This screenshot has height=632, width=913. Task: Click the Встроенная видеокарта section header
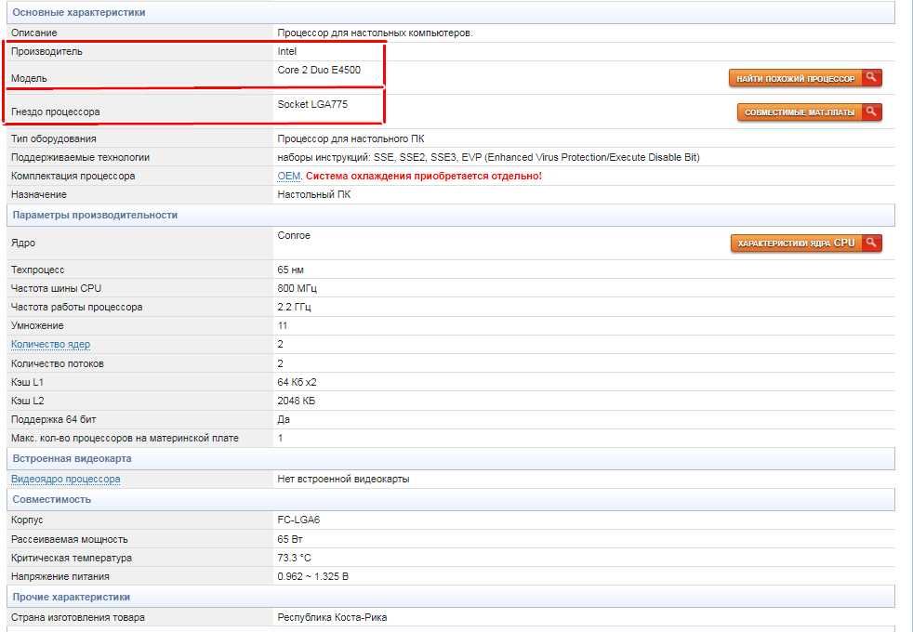pos(451,458)
